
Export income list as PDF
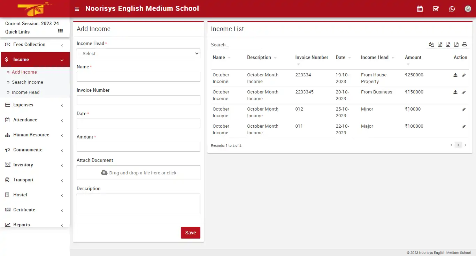click(x=456, y=44)
